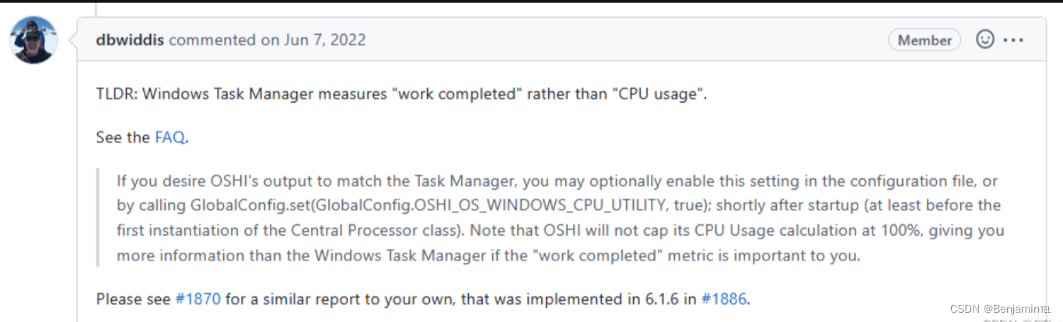
Task: Click the 'commented on Jun 7, 2022' timestamp
Action: point(267,40)
